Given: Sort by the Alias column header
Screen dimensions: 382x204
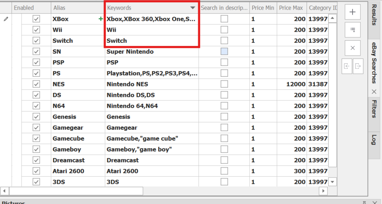Looking at the screenshot, I should [78, 8].
